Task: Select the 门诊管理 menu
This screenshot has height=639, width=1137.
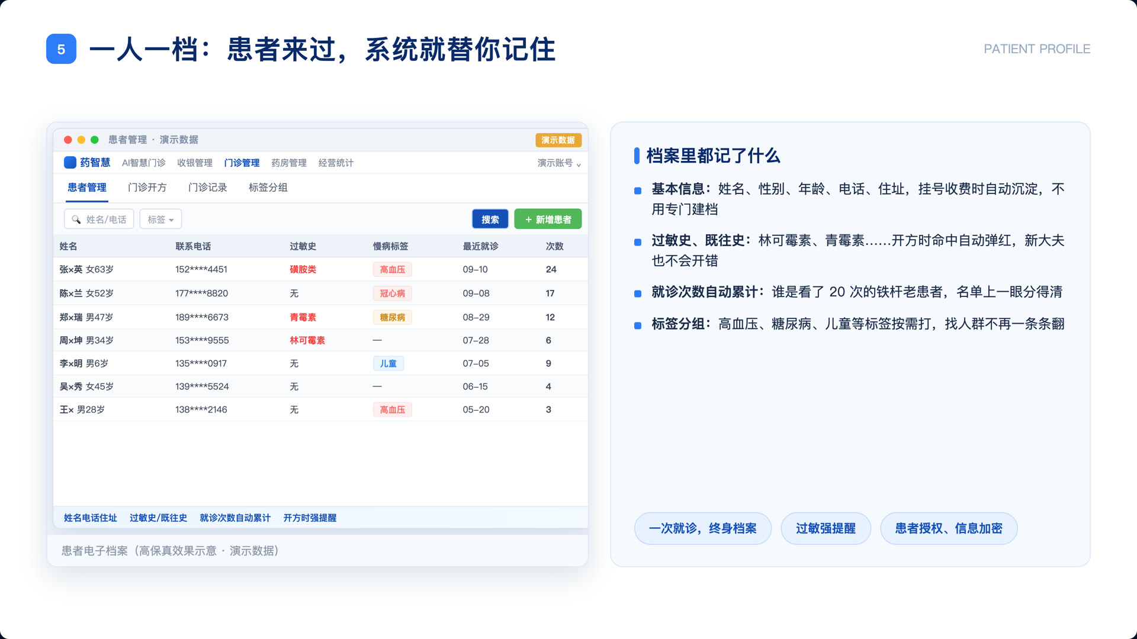Action: tap(242, 163)
